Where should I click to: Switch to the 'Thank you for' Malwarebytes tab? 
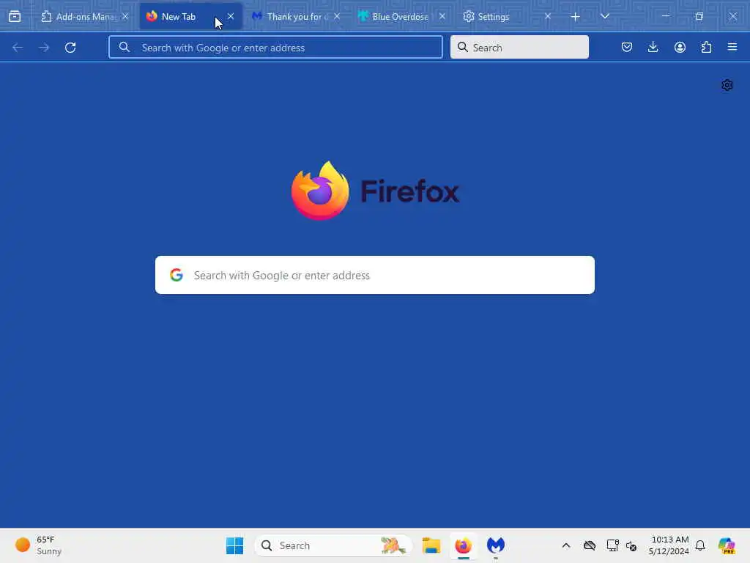point(296,16)
